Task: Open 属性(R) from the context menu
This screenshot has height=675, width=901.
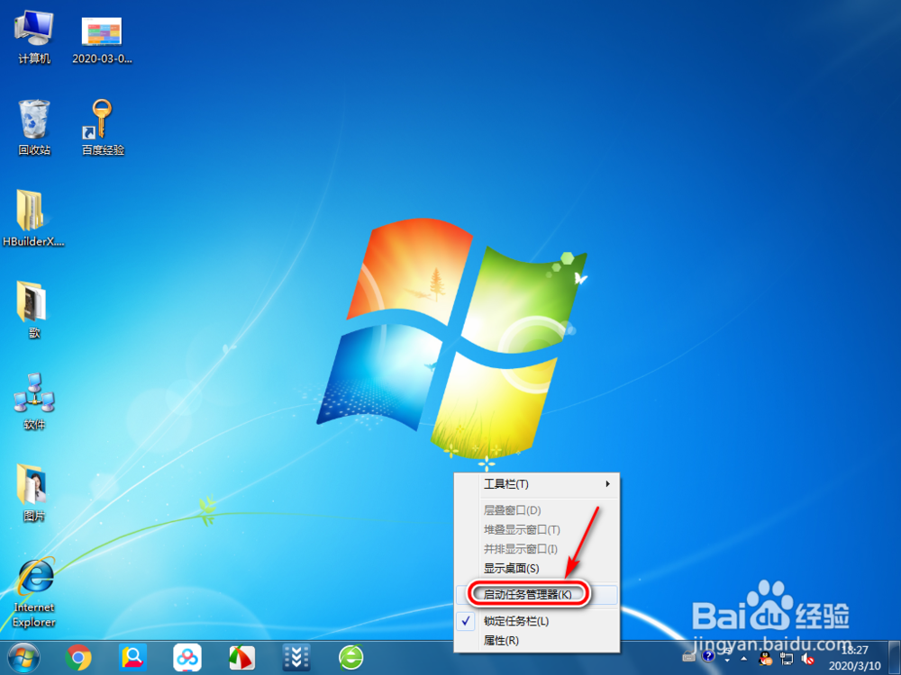Action: (x=537, y=640)
